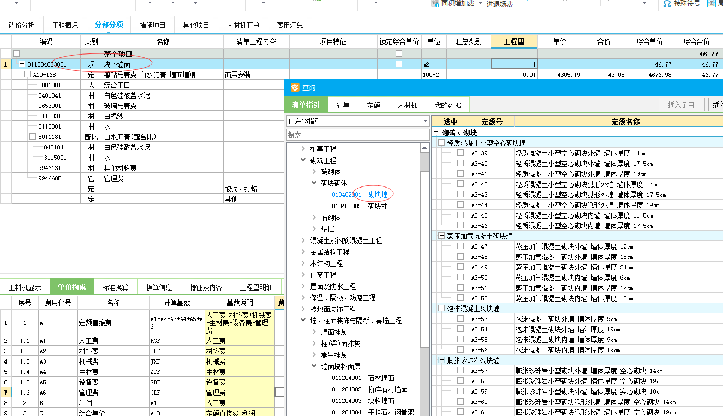
Task: Check the box for quota A3-53
Action: click(x=461, y=318)
